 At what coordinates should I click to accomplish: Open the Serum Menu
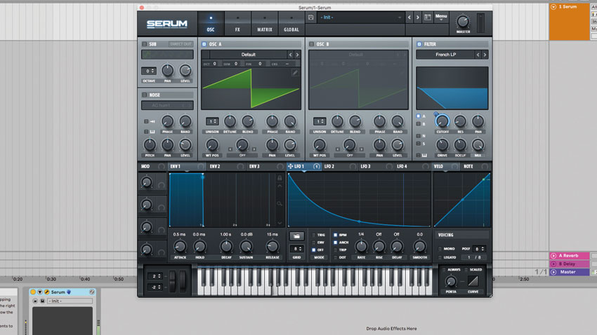pos(441,17)
